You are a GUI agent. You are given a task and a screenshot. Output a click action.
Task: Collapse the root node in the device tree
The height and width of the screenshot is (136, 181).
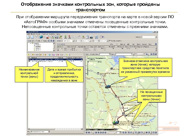click(x=31, y=43)
